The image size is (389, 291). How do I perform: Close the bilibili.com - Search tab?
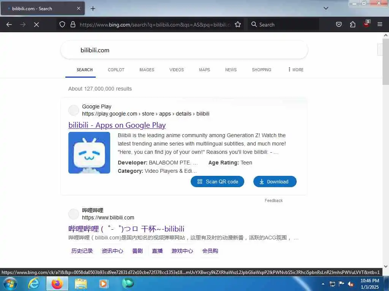pyautogui.click(x=79, y=8)
